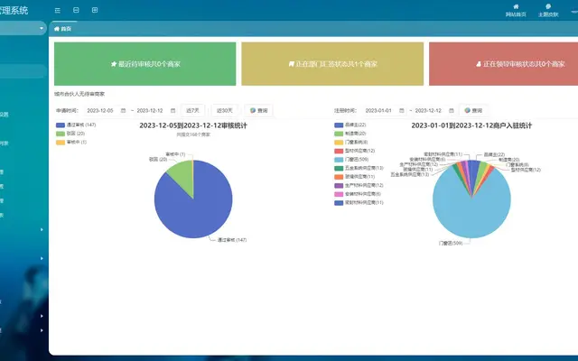Click end date field 2023-12-12 under 申请时间
Screen dimensions: 578x361
click(x=156, y=110)
